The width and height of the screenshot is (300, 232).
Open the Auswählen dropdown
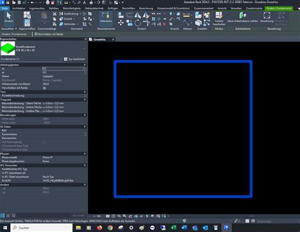9,28
